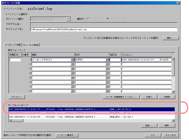Open the JP1イベント種別 dropdown
The height and width of the screenshot is (140, 189).
click(x=68, y=19)
